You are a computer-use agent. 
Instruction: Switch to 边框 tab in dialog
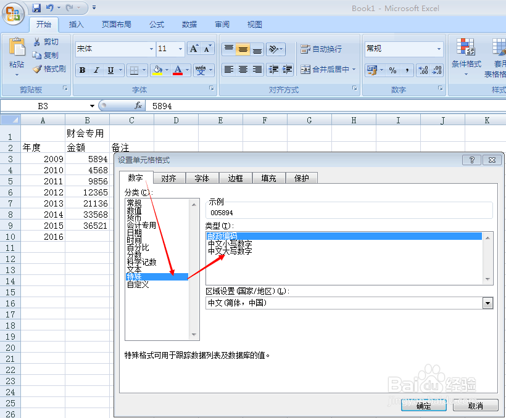tap(236, 178)
